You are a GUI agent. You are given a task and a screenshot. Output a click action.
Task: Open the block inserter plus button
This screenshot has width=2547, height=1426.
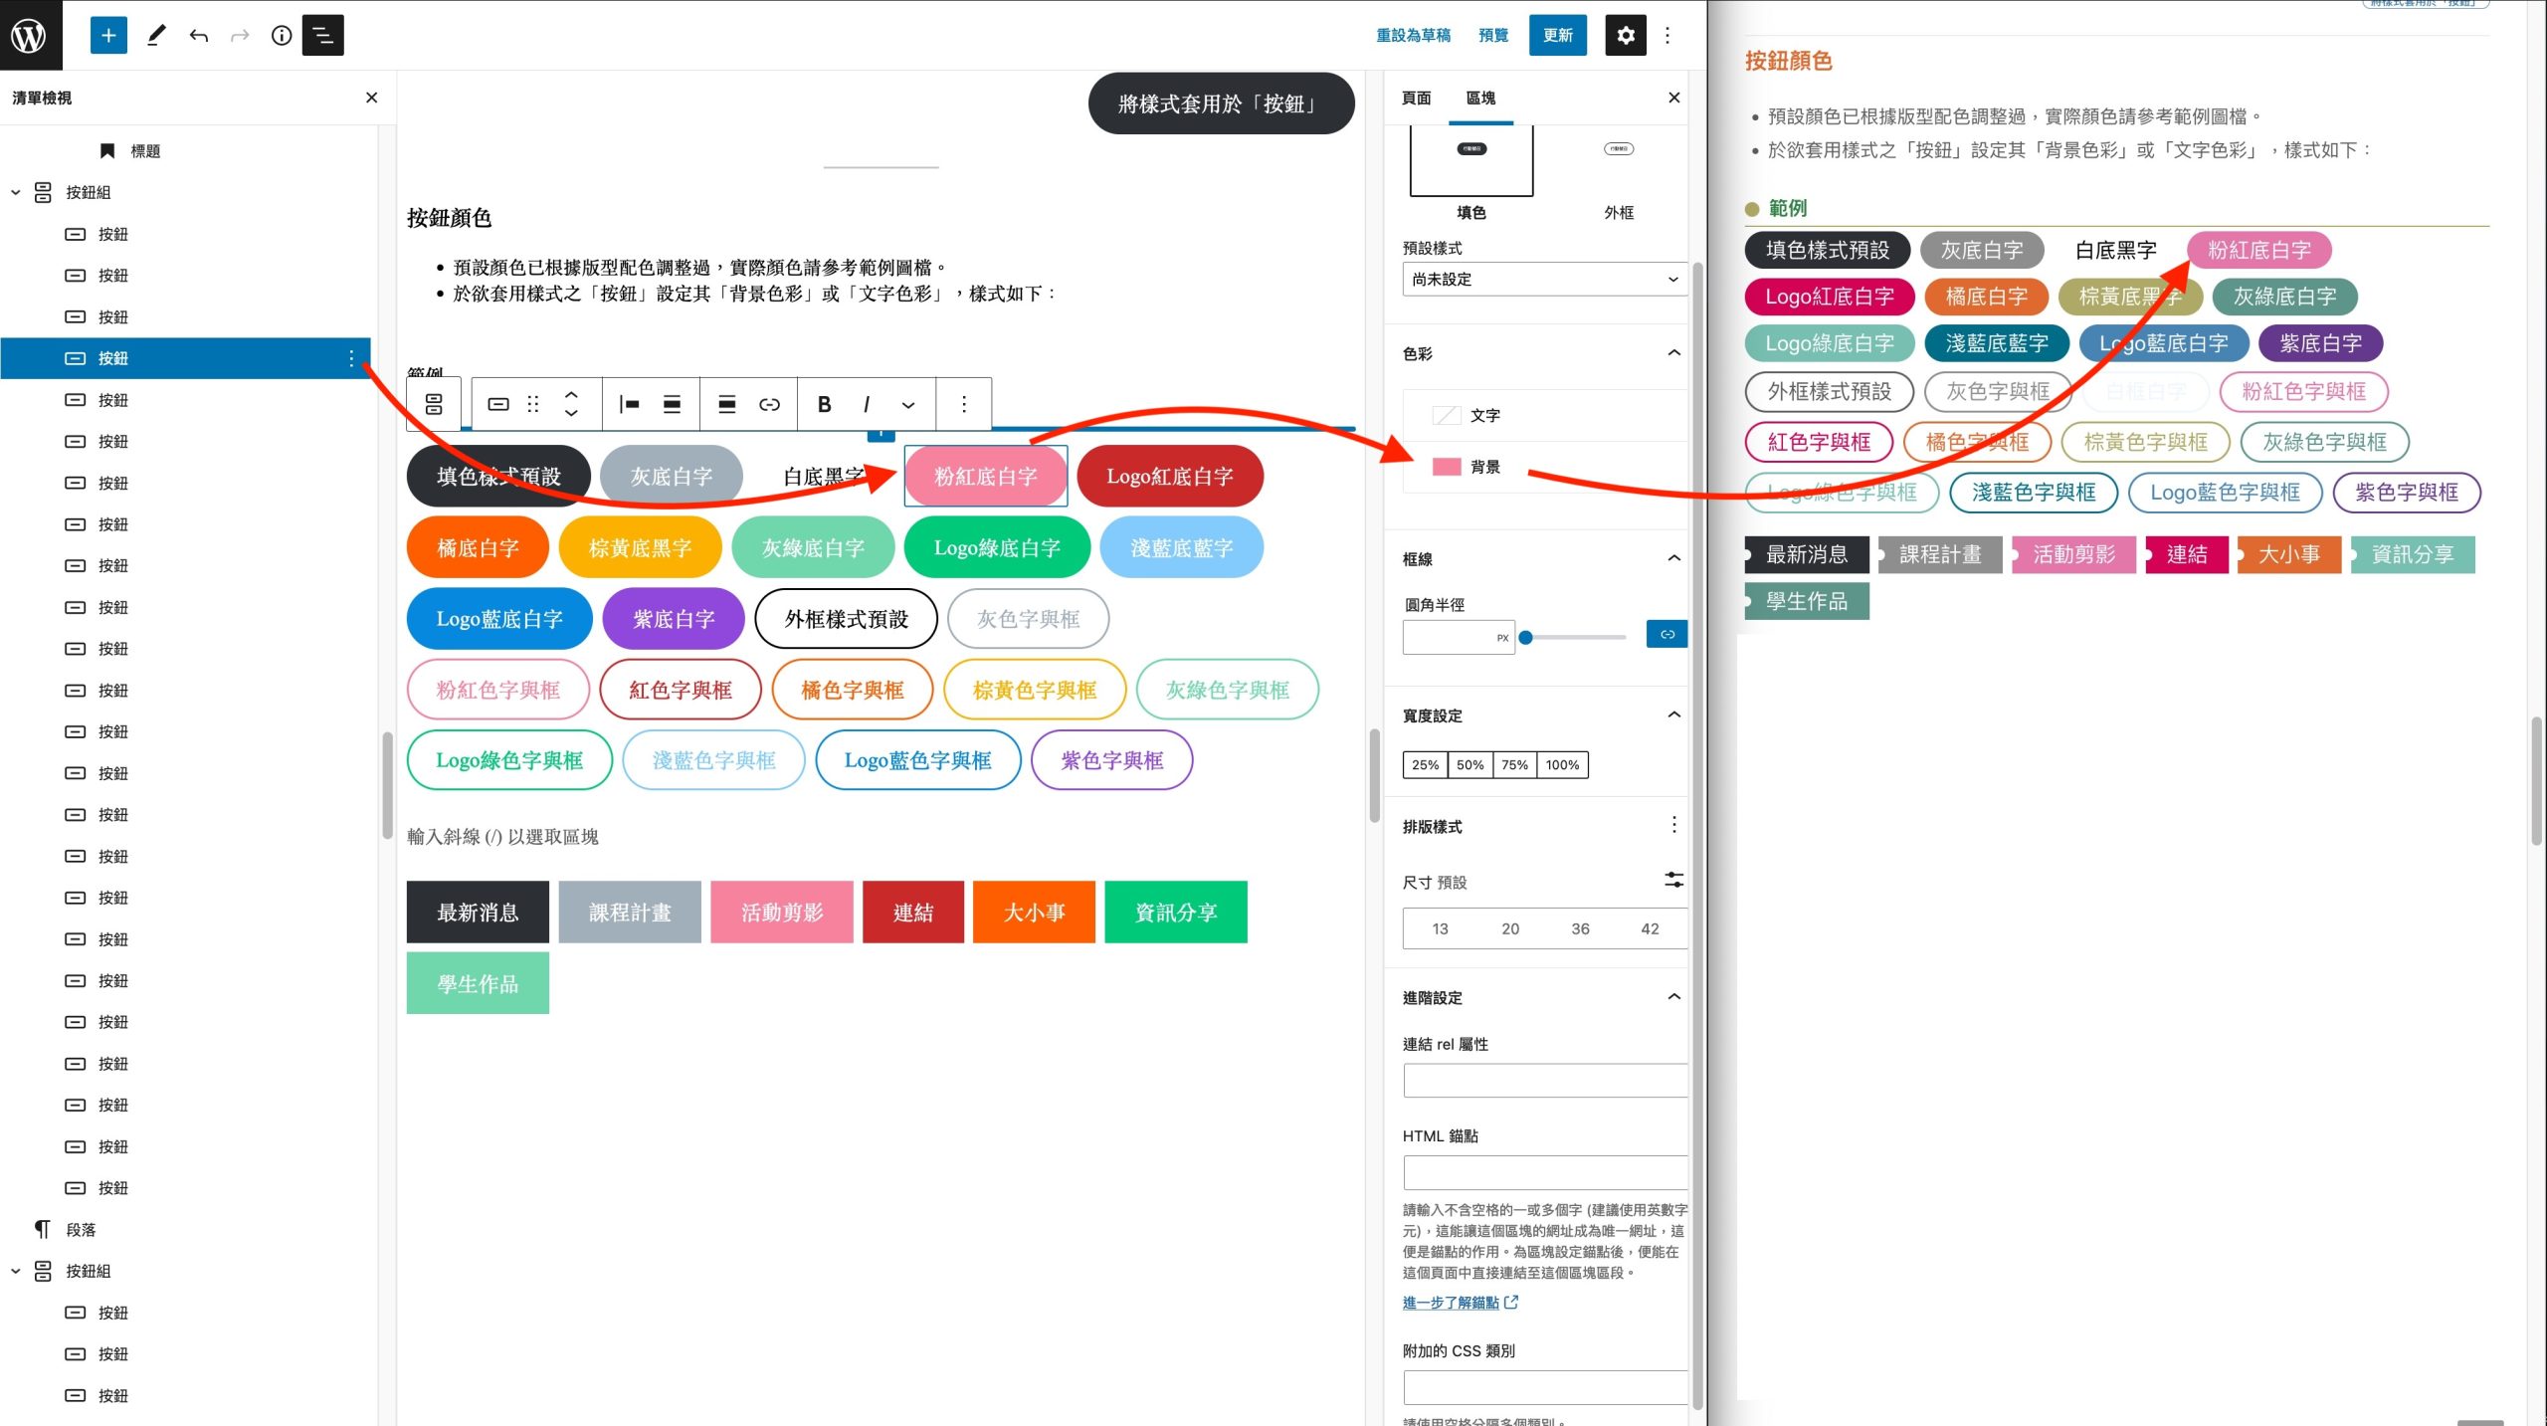point(108,36)
